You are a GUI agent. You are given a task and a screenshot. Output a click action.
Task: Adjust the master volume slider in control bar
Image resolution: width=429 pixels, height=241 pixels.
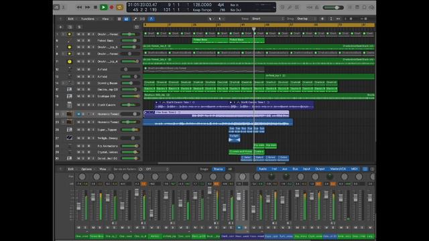pos(333,7)
